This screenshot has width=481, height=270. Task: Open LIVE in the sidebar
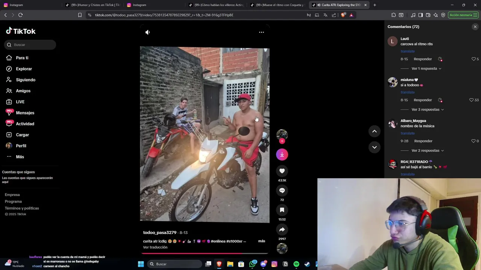(x=20, y=102)
